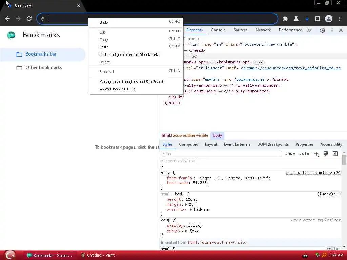Open the Event Listeners pane tab
Screen dimensions: 347x260
[237, 144]
